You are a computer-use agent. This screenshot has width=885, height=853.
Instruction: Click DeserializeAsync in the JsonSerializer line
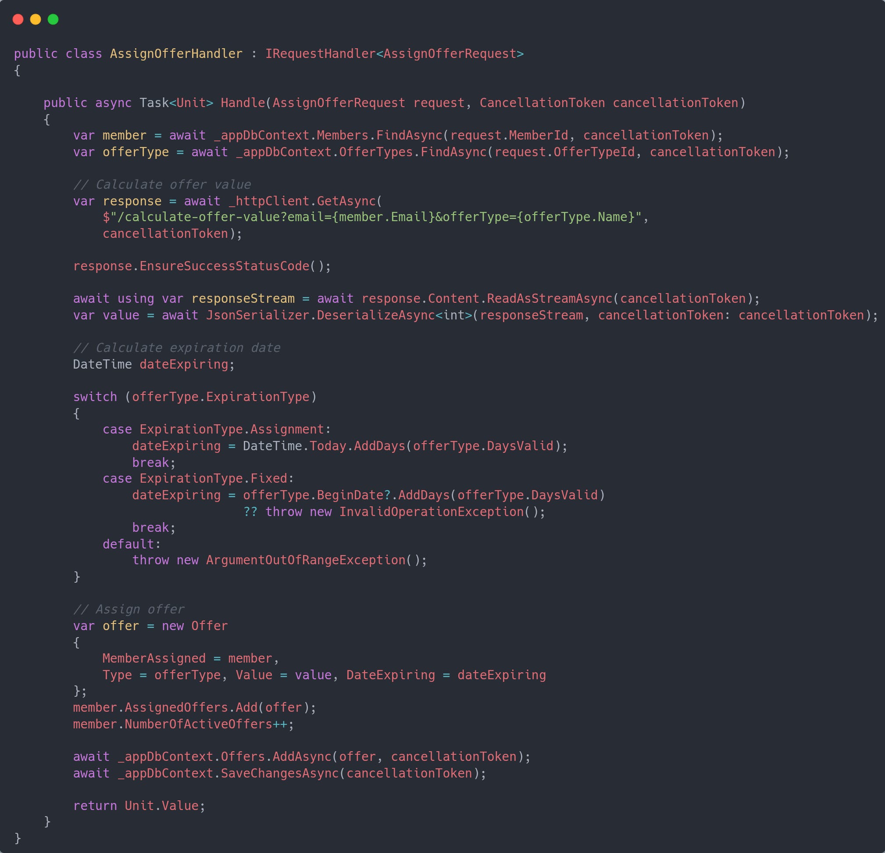point(376,315)
